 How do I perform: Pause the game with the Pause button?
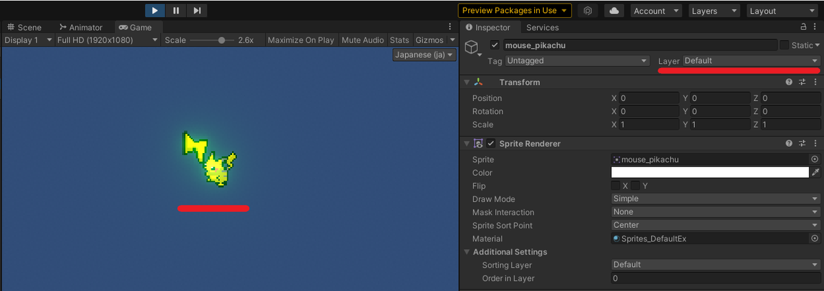[x=176, y=10]
